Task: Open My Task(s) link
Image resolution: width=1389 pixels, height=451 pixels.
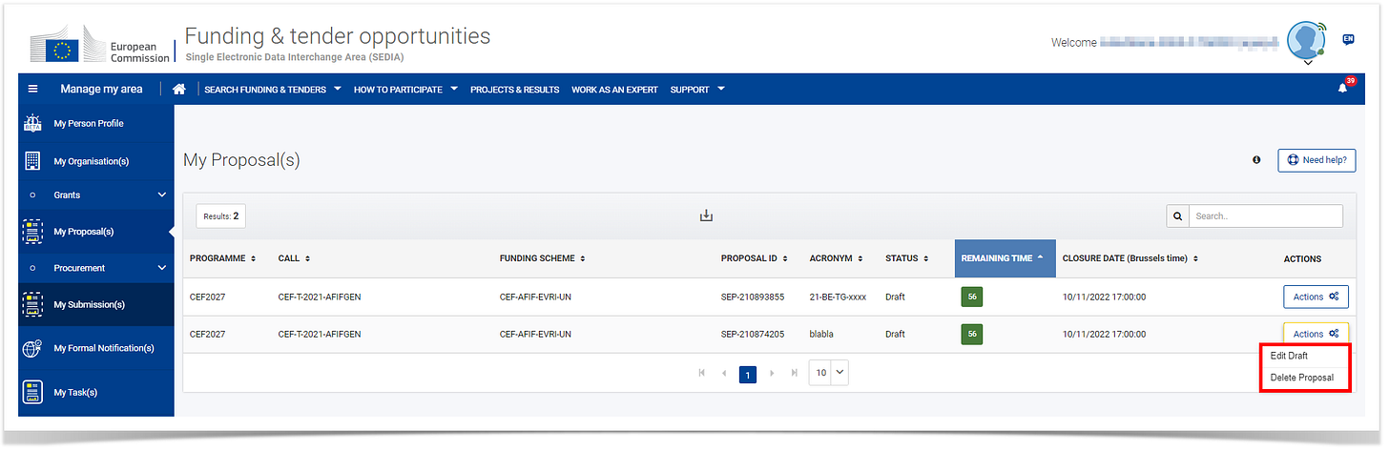Action: pyautogui.click(x=75, y=393)
